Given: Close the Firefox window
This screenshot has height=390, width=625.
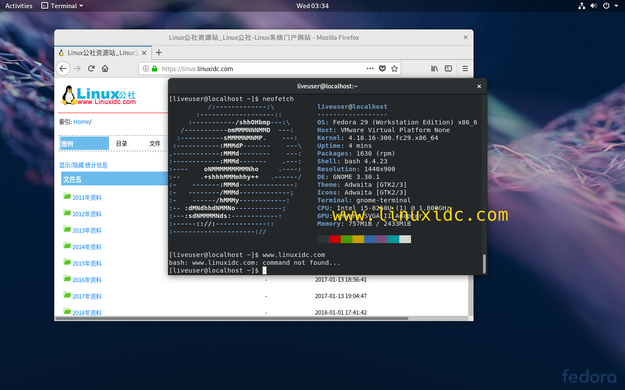Looking at the screenshot, I should point(465,37).
